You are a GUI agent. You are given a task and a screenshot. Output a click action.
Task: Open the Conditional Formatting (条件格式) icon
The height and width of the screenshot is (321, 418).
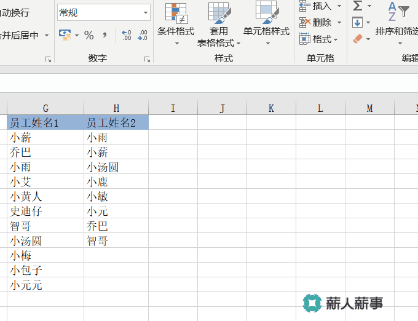pyautogui.click(x=176, y=12)
